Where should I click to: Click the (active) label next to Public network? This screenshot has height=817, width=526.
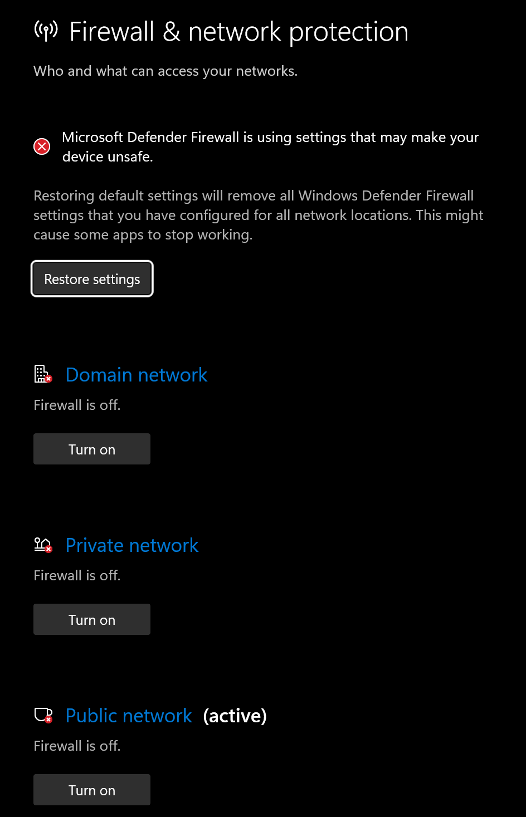(235, 716)
